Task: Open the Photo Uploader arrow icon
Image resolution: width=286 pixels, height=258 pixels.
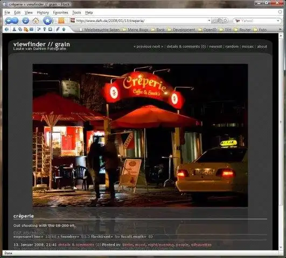Action: pyautogui.click(x=64, y=29)
